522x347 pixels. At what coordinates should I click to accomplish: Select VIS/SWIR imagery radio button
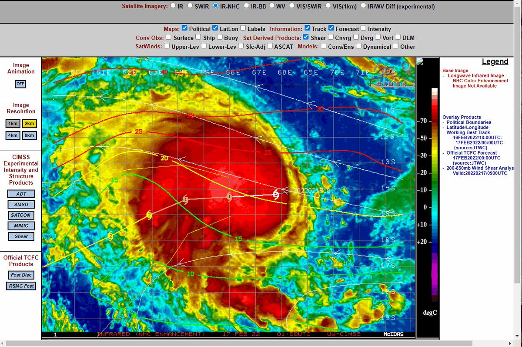point(292,6)
